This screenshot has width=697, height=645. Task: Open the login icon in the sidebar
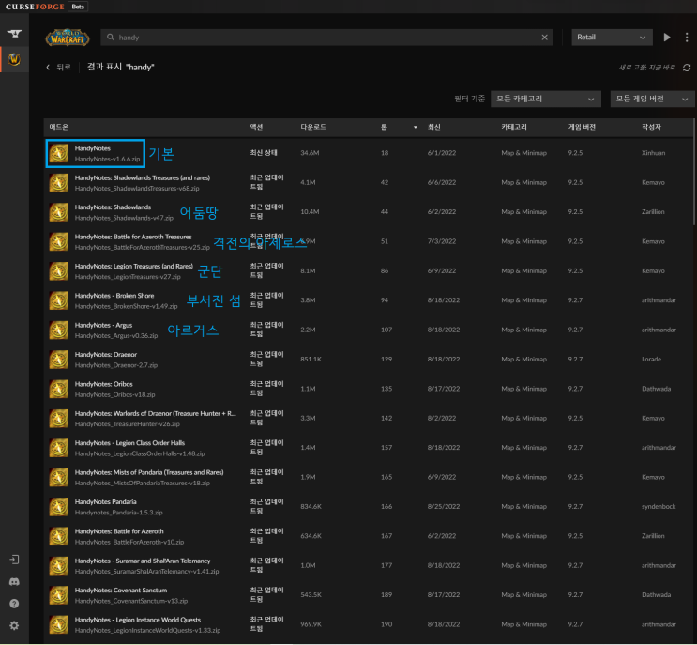pyautogui.click(x=14, y=560)
